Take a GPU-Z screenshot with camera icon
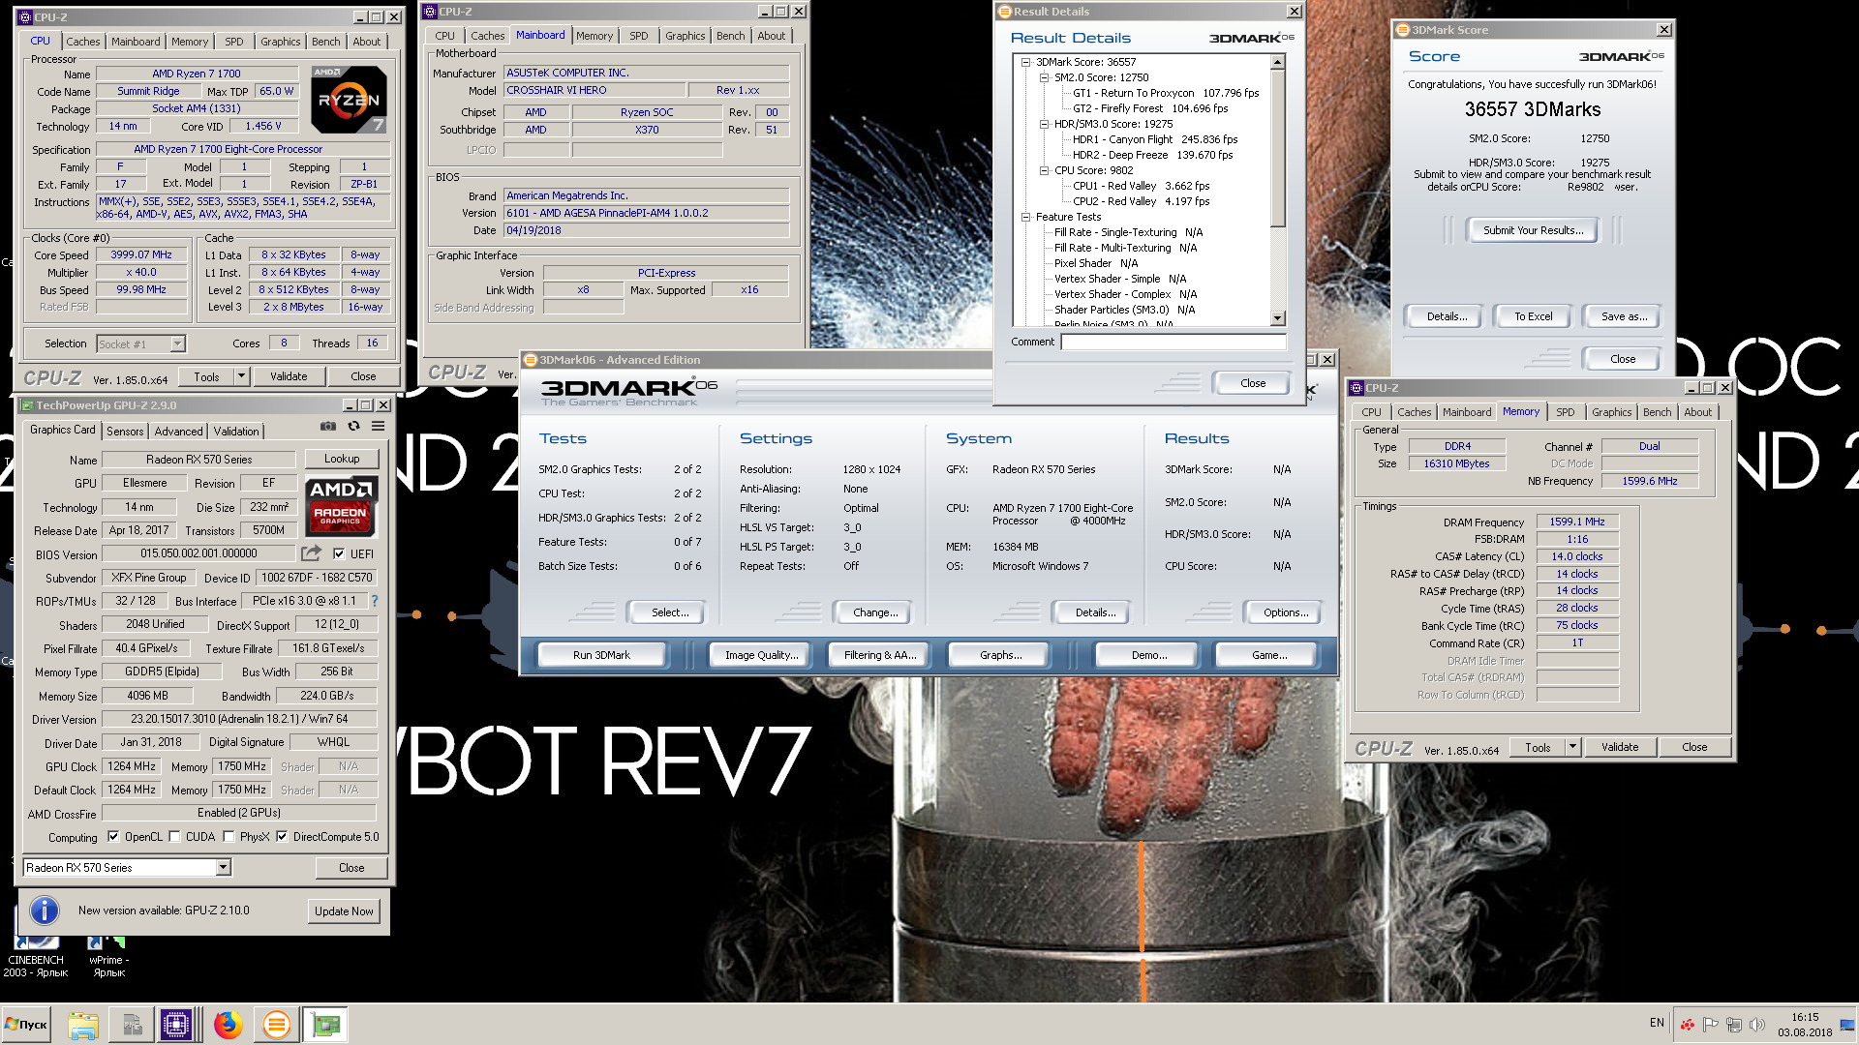Viewport: 1859px width, 1045px height. tap(328, 426)
